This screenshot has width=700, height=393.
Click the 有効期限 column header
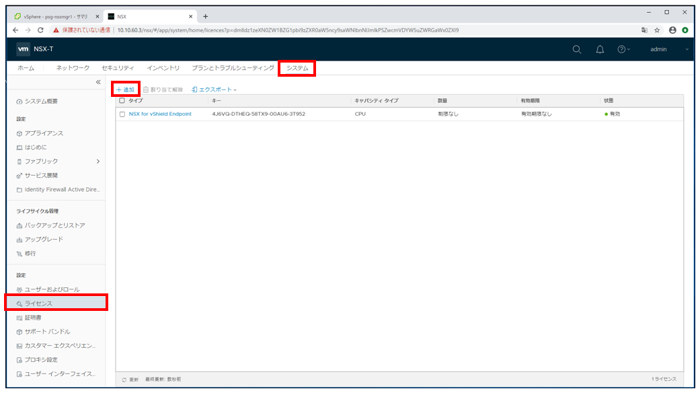531,101
